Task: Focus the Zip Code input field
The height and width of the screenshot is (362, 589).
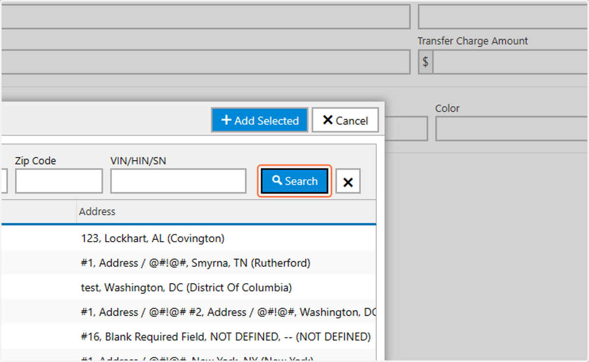Action: coord(59,181)
